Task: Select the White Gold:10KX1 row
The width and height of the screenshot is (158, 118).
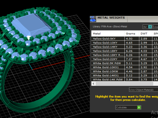Action: point(125,67)
